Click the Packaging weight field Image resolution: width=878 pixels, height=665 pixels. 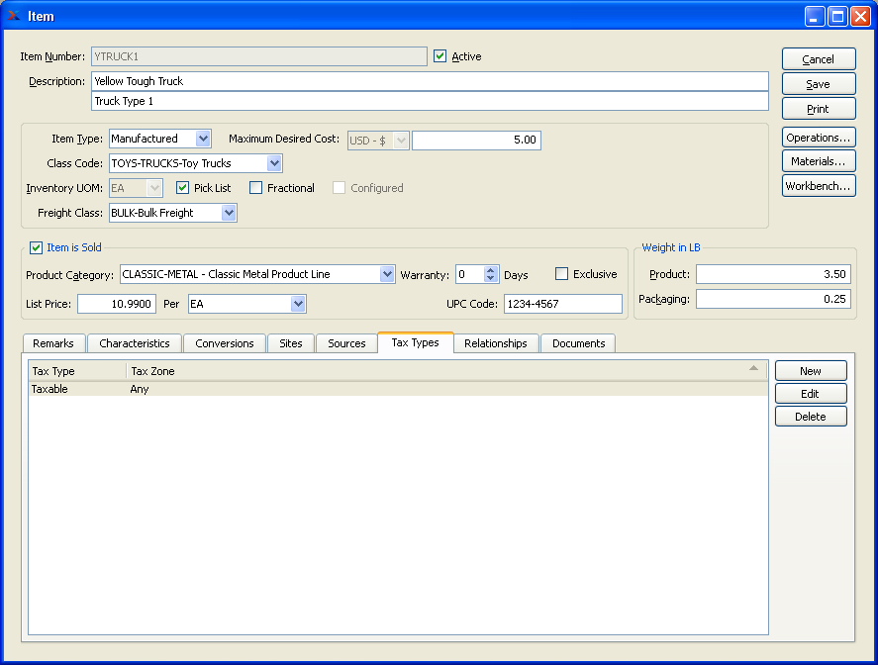pyautogui.click(x=773, y=299)
